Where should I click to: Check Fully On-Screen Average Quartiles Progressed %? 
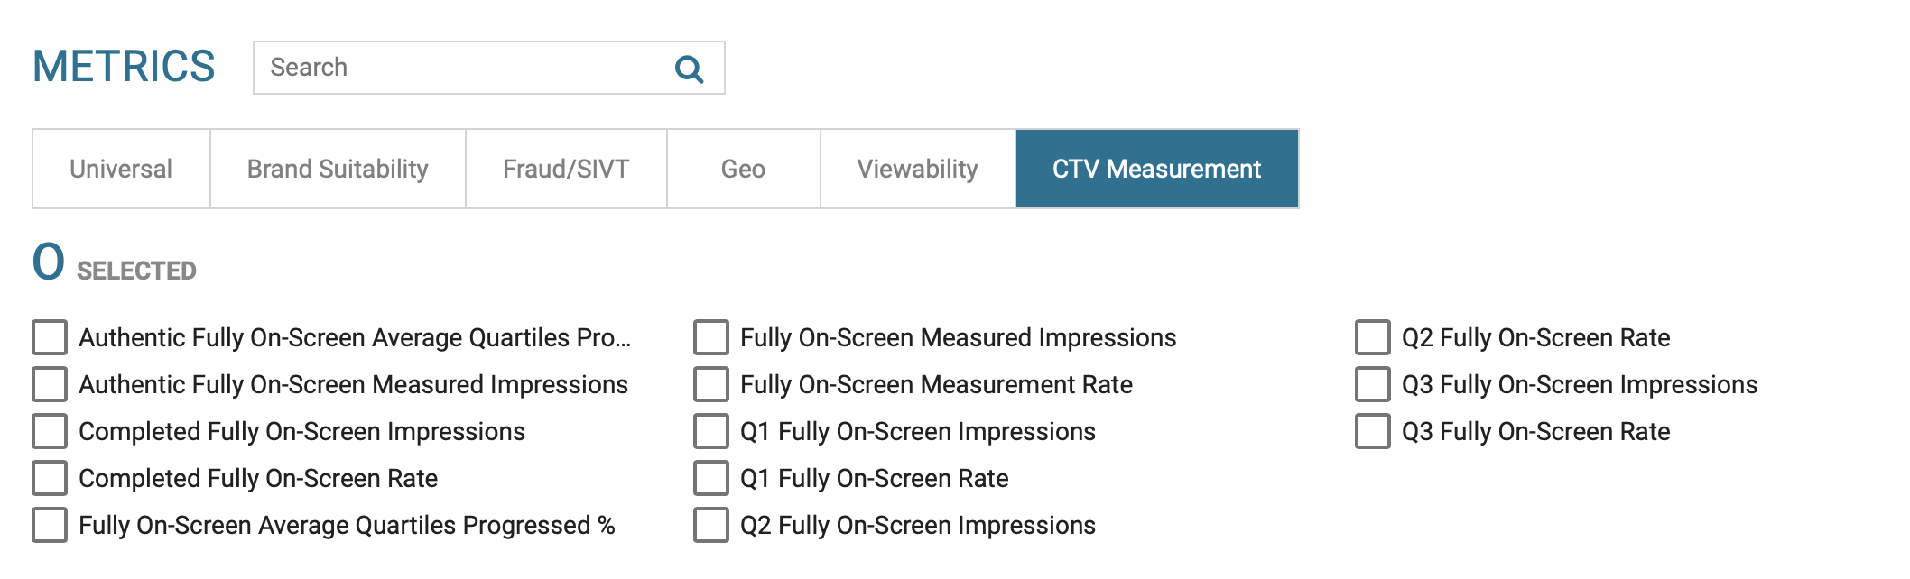pos(50,525)
